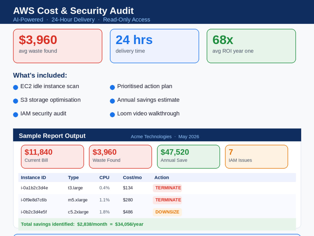314x236 pixels.
Task: Click the bullet beside IAM security audit
Action: click(x=16, y=115)
